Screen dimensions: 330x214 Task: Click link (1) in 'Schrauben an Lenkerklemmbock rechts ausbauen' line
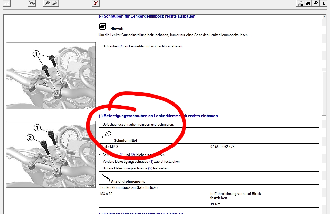point(121,46)
